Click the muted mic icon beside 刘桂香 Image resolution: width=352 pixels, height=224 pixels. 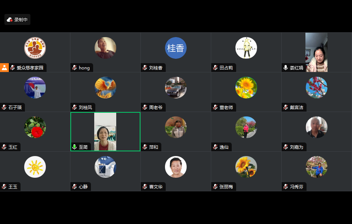click(x=145, y=68)
